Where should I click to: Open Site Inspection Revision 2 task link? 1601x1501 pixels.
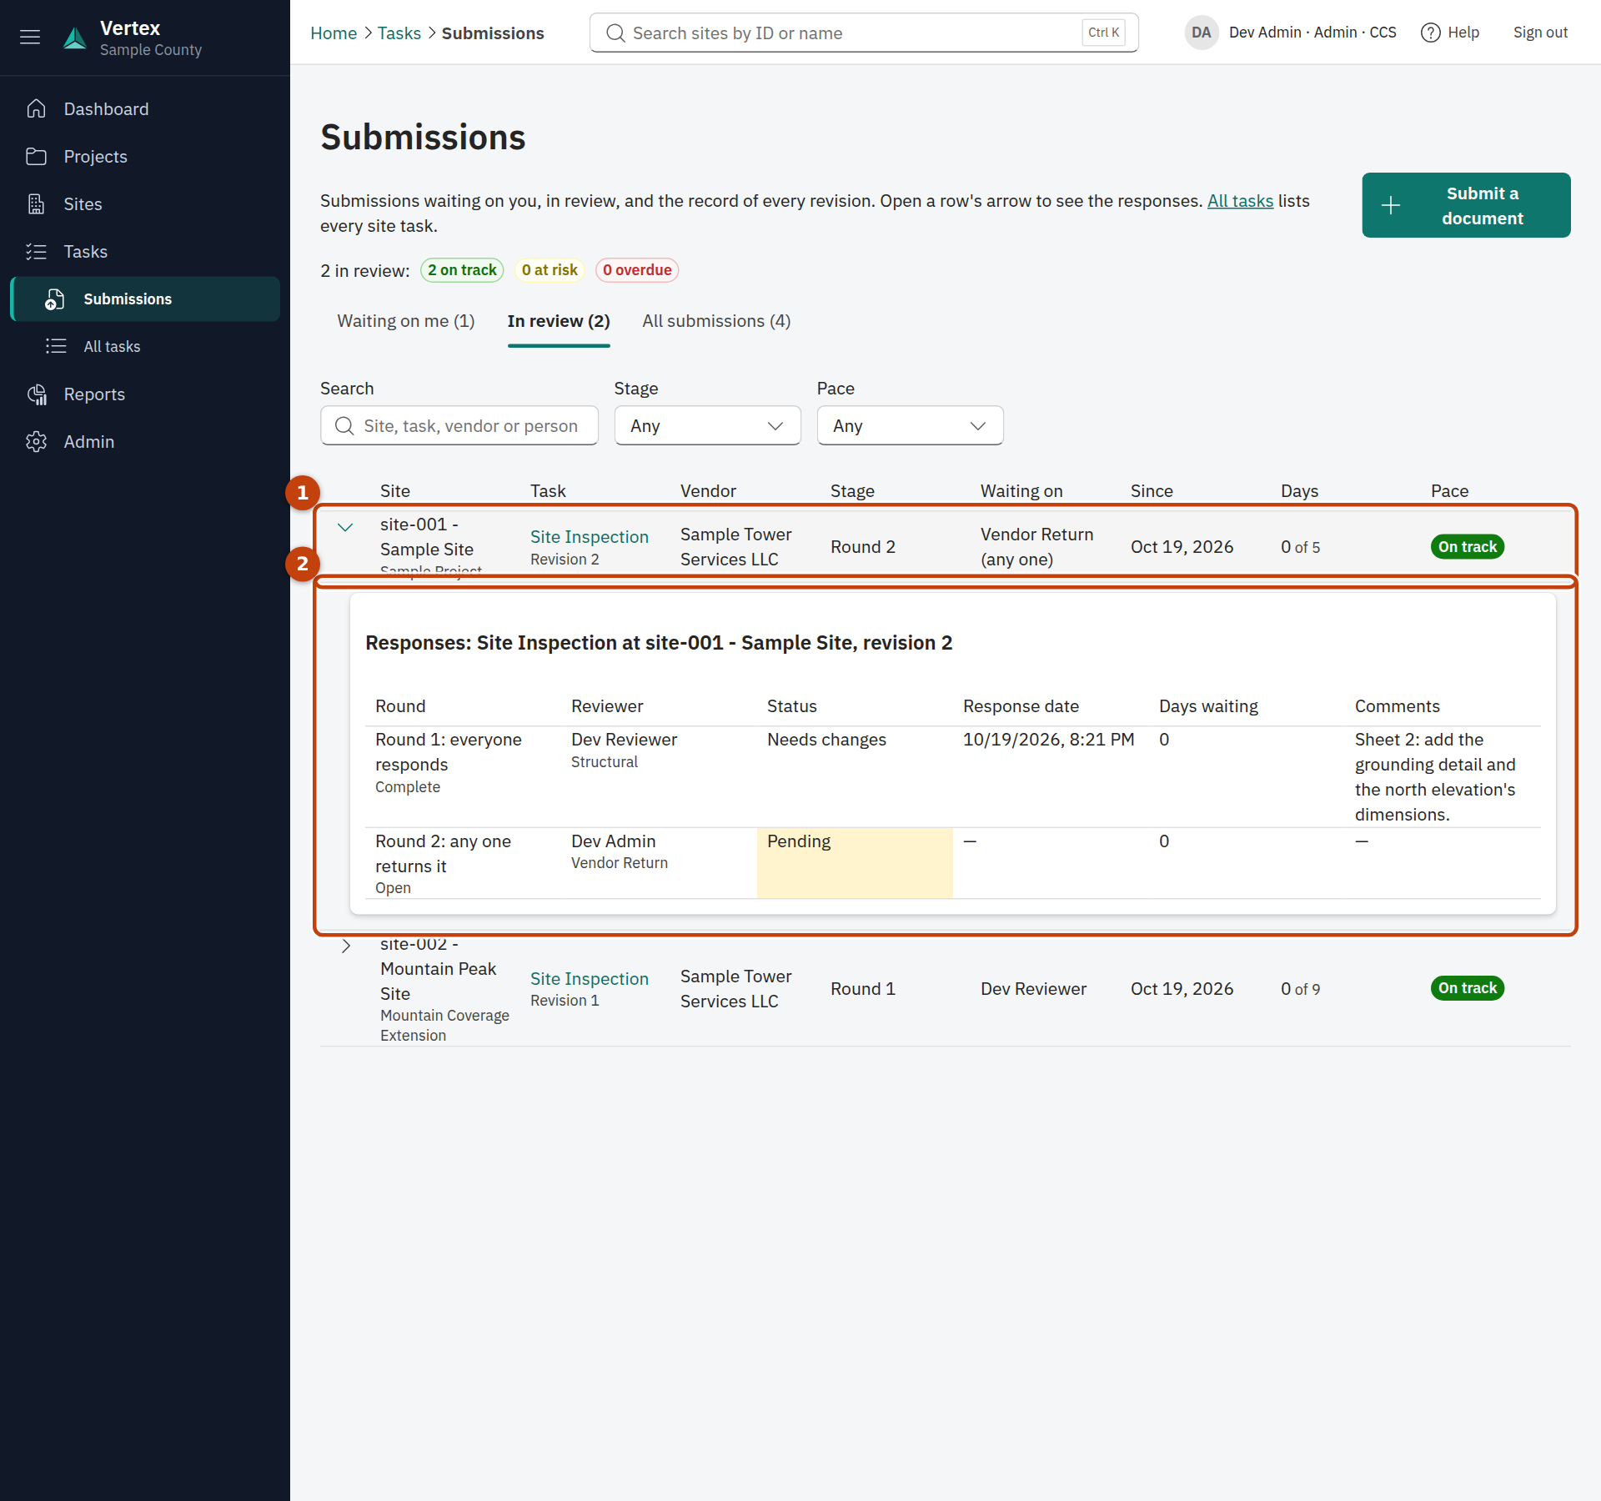tap(590, 537)
